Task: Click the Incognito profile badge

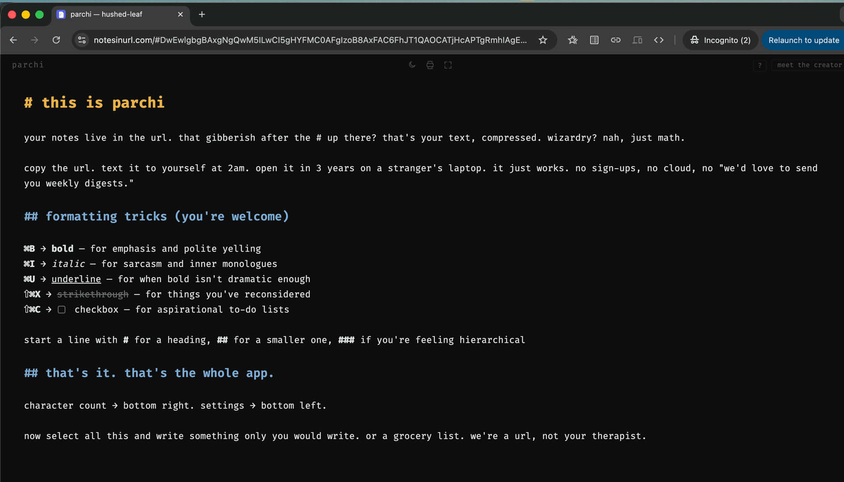Action: coord(720,40)
